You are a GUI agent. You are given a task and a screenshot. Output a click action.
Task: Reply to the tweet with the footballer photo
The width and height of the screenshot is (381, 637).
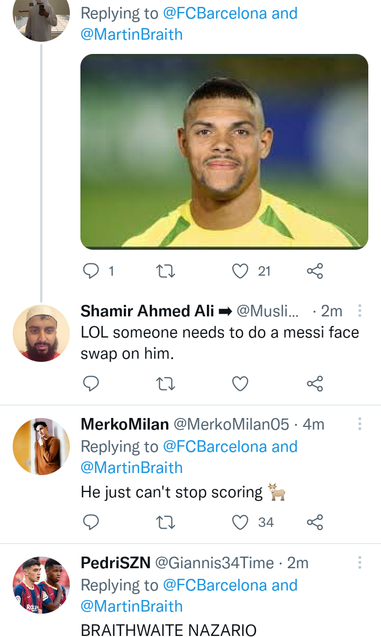(92, 271)
